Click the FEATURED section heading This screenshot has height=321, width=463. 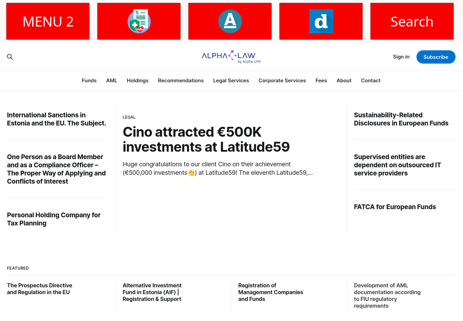[x=18, y=268]
